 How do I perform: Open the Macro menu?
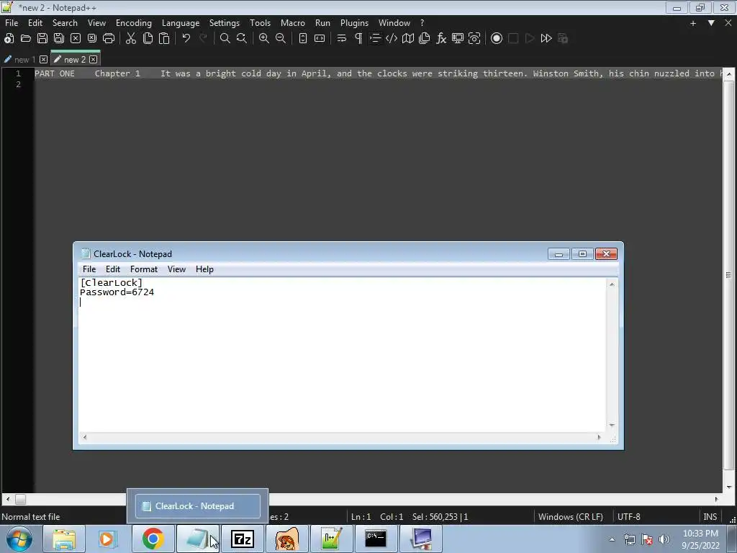293,22
